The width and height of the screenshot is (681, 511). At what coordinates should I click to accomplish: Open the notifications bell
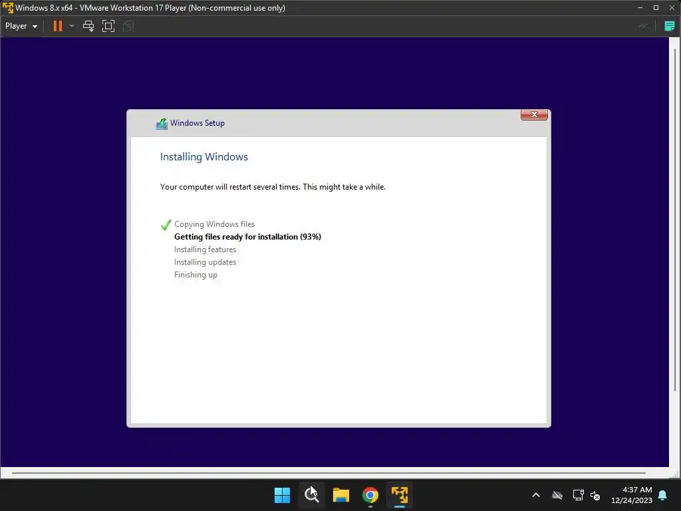pyautogui.click(x=663, y=495)
